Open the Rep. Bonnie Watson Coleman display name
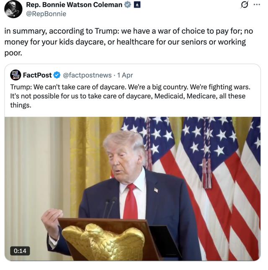The height and width of the screenshot is (270, 268). pos(74,5)
